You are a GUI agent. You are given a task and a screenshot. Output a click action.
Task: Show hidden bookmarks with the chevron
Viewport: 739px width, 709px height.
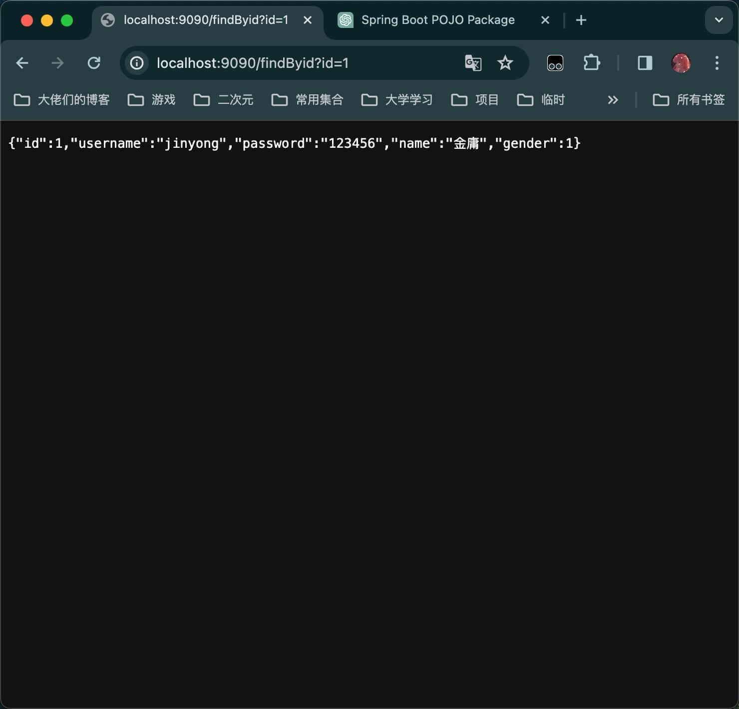[613, 100]
